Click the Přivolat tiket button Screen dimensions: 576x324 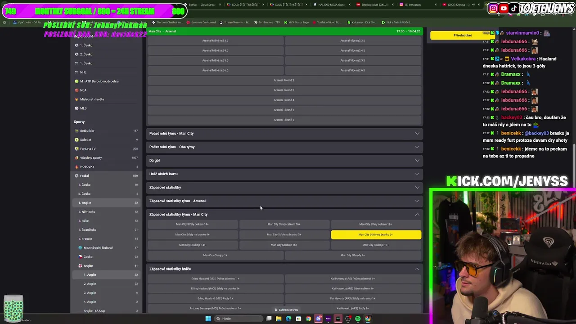(463, 35)
